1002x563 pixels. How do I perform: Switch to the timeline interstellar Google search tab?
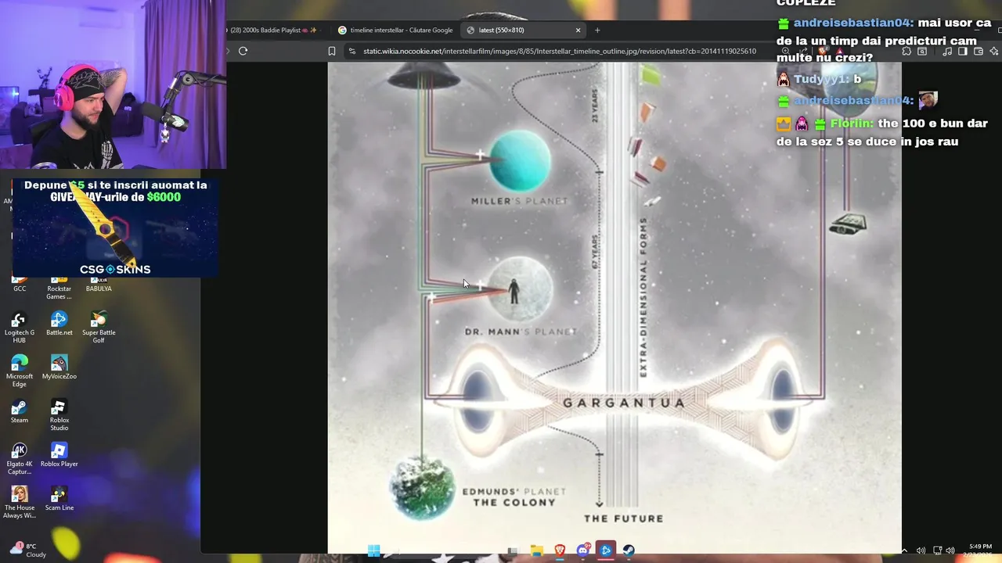[395, 30]
